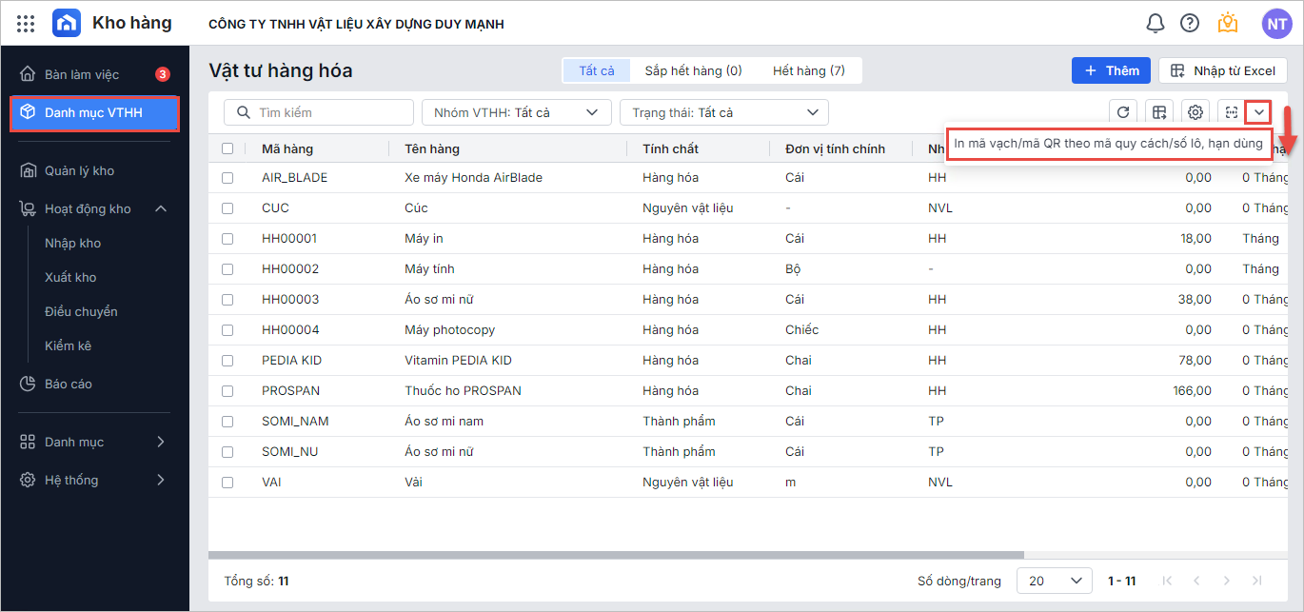This screenshot has height=612, width=1304.
Task: Open the notifications bell
Action: coord(1156,23)
